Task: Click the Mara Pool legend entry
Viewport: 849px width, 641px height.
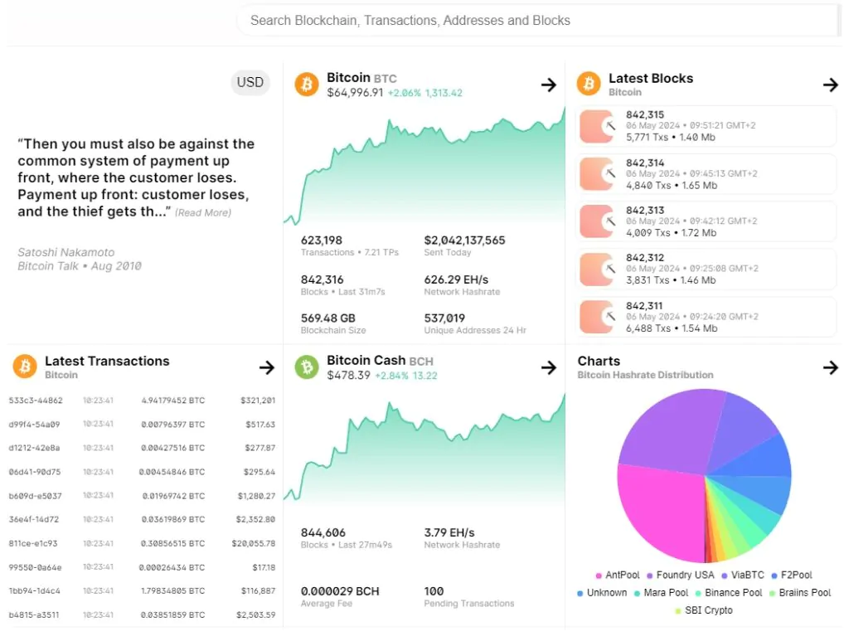Action: coord(661,593)
